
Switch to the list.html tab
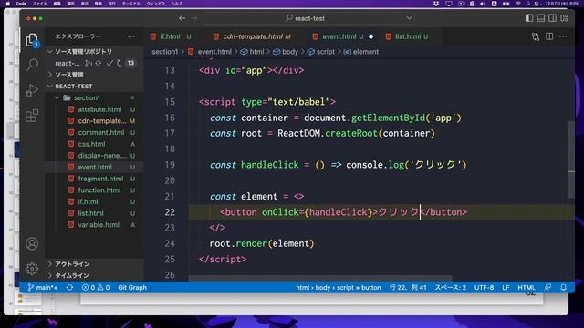click(408, 36)
